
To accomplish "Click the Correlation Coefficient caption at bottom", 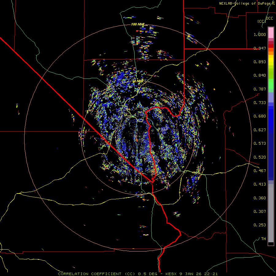I will pos(138,274).
